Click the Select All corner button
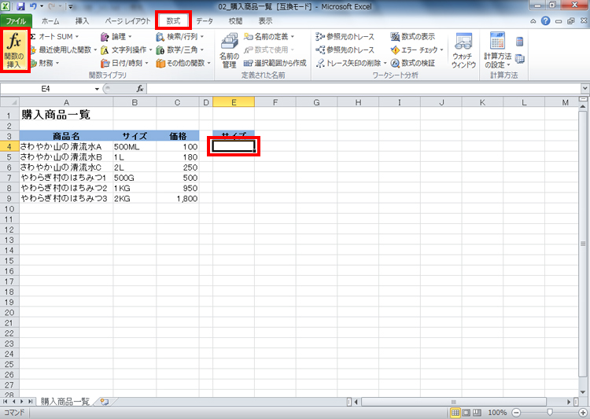This screenshot has height=419, width=590. 9,102
